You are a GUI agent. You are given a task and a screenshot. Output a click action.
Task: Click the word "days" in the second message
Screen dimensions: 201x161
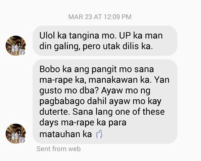coord(49,123)
